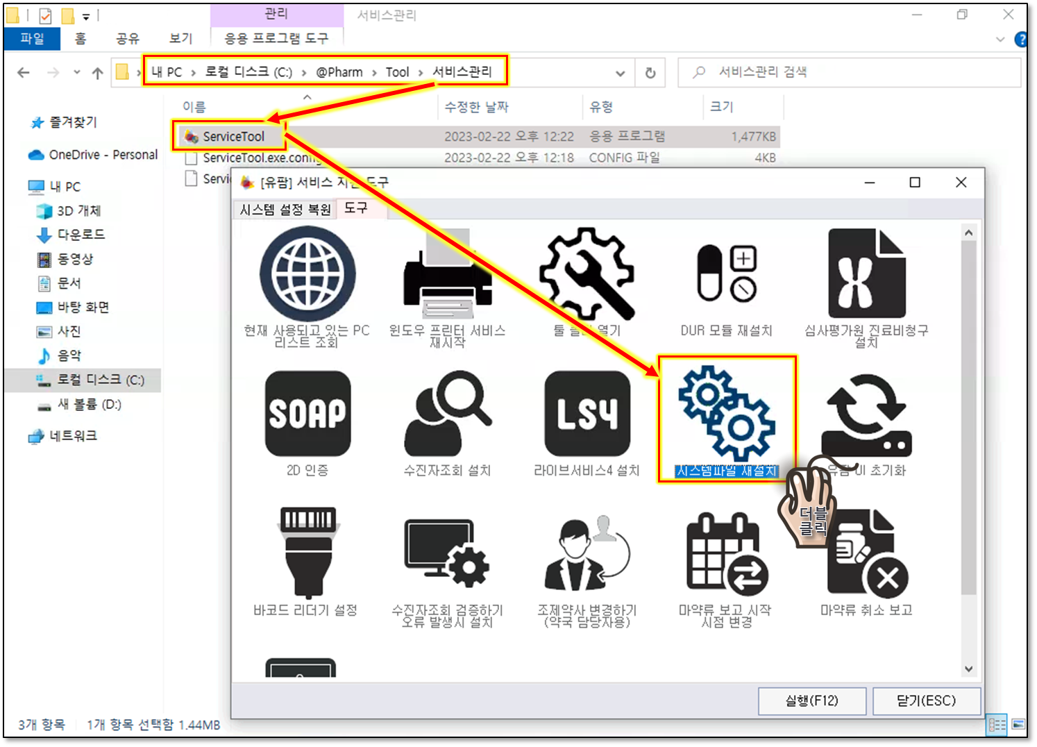Open 심사평가원 진료비청구 설치 icon
This screenshot has height=747, width=1037.
point(866,274)
